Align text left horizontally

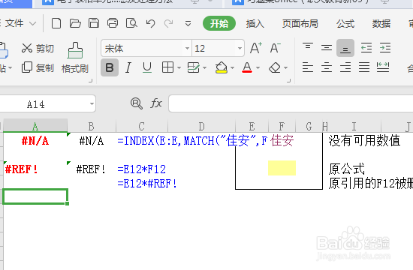(x=308, y=67)
